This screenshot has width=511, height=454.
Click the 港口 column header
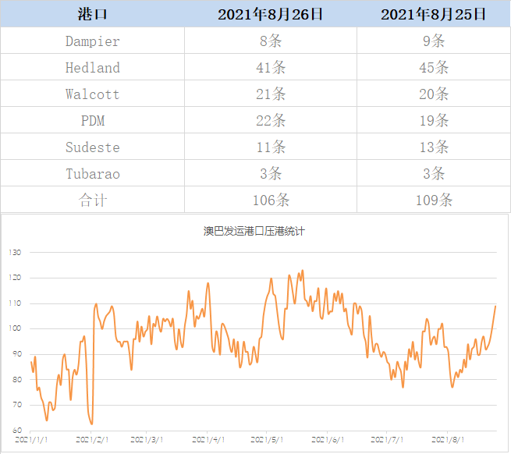(92, 14)
